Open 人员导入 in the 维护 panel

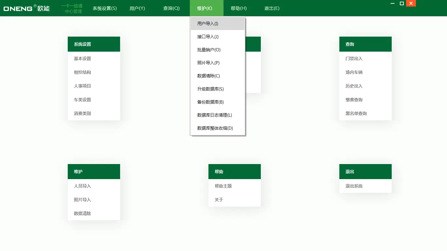pyautogui.click(x=82, y=186)
